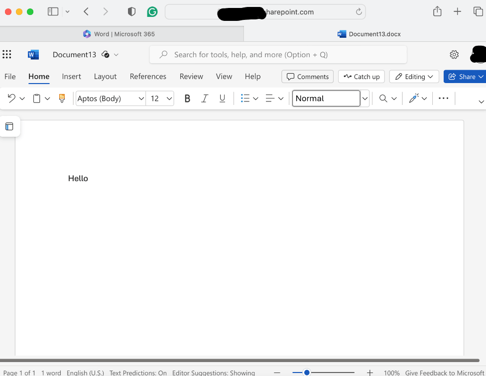This screenshot has height=376, width=486.
Task: Click the Comments button
Action: 307,77
